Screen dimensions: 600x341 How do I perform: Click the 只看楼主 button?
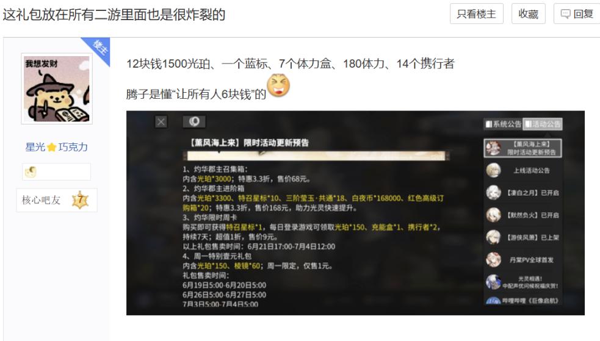[x=477, y=14]
